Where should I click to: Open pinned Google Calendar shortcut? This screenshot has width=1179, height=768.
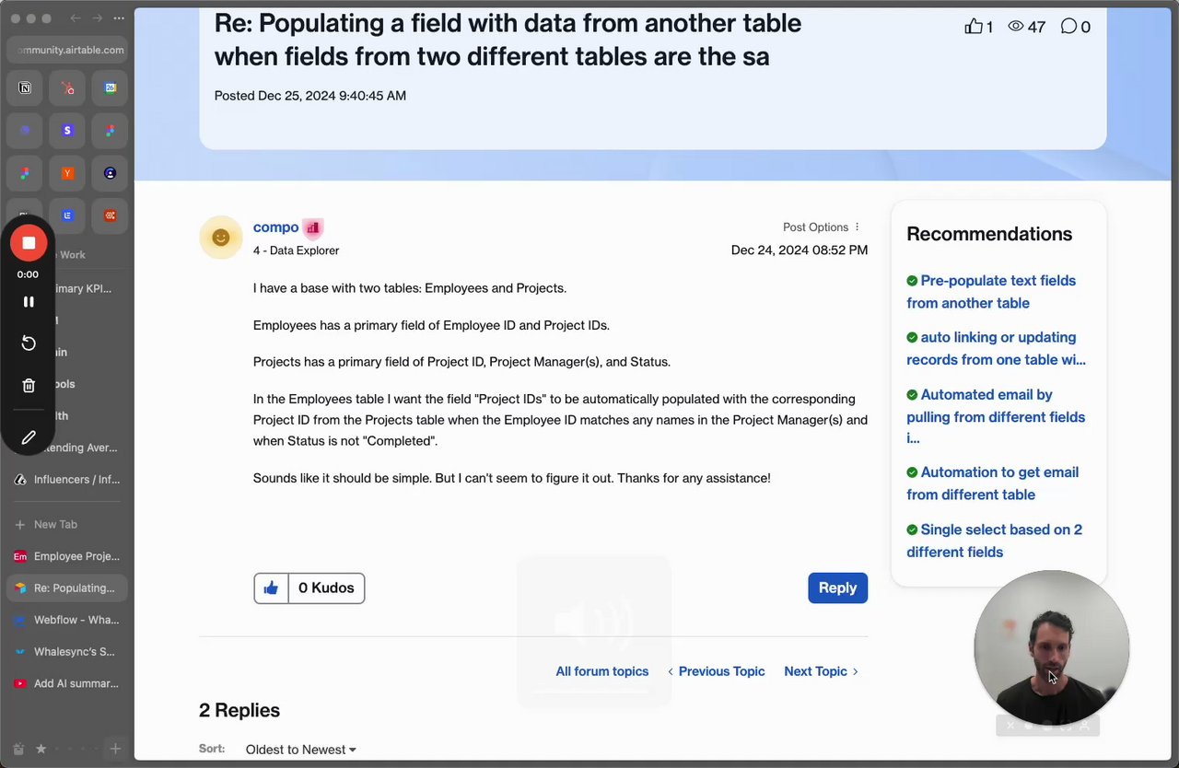point(111,88)
